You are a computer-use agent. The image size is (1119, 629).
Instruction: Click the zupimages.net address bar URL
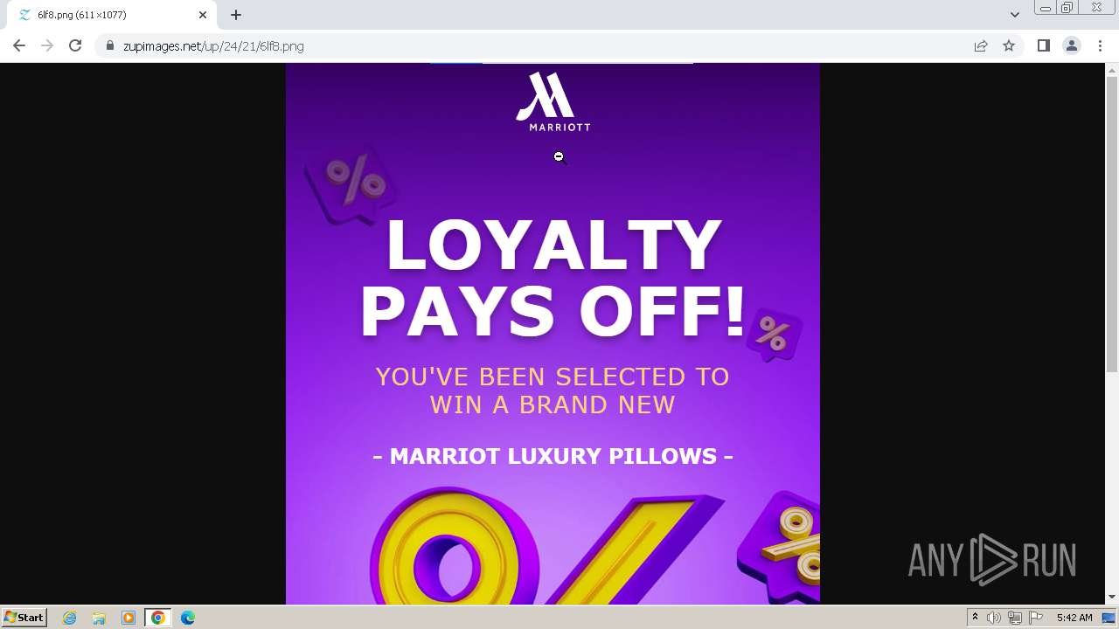pyautogui.click(x=213, y=46)
